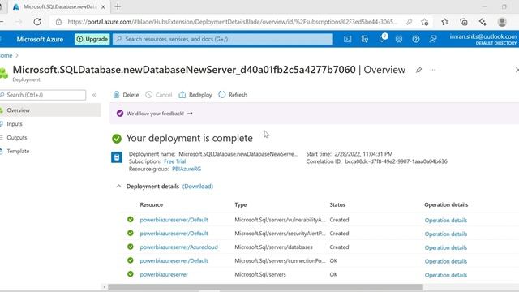Open the notifications bell icon
Screen dimensions: 519x292
382,38
